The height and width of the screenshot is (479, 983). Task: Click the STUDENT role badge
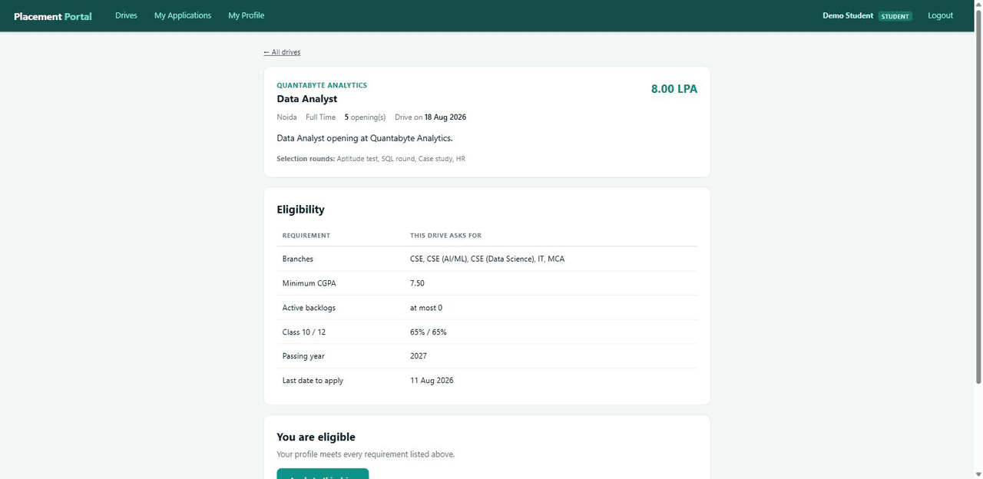pos(895,16)
